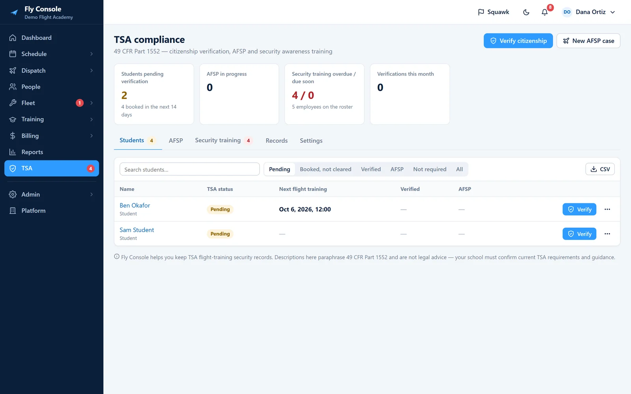631x394 pixels.
Task: Click the Verify citizenship button
Action: (x=518, y=41)
